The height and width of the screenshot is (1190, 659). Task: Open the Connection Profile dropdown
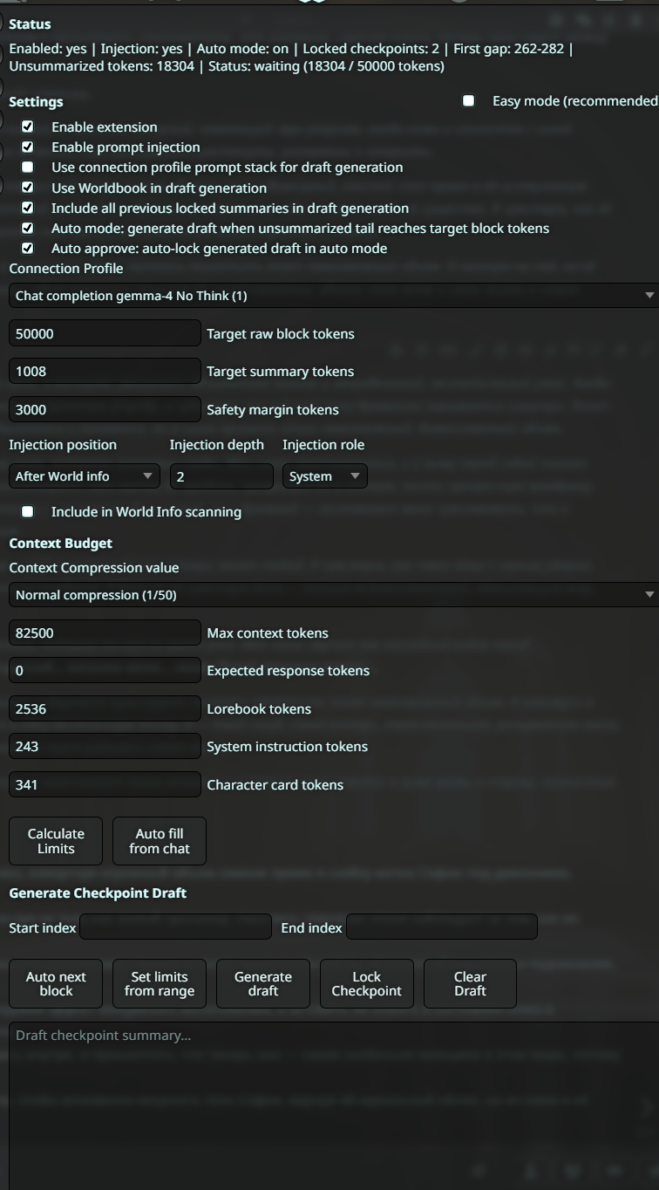(x=334, y=296)
